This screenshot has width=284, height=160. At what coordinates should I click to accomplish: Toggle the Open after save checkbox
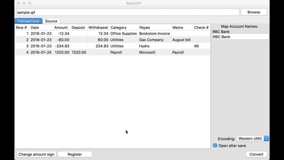(x=215, y=146)
